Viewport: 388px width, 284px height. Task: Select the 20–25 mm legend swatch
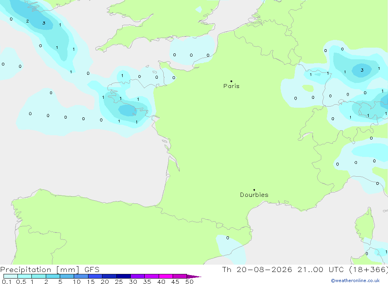click(109, 276)
